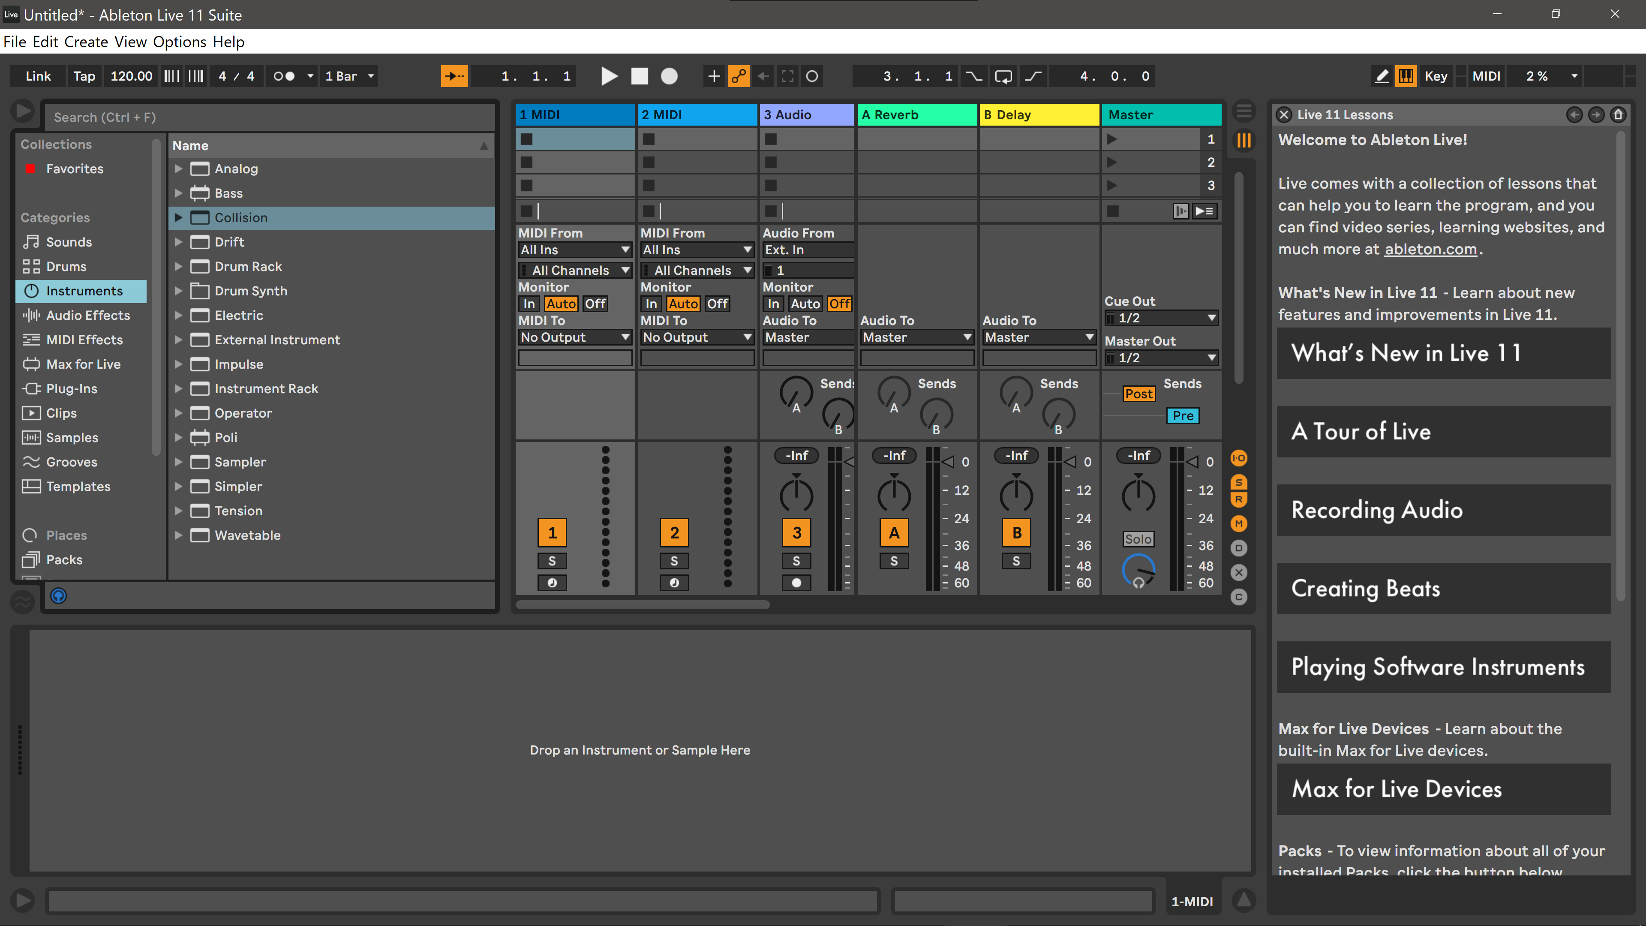Image resolution: width=1646 pixels, height=926 pixels.
Task: Solo the A Reverb return track
Action: pyautogui.click(x=894, y=561)
